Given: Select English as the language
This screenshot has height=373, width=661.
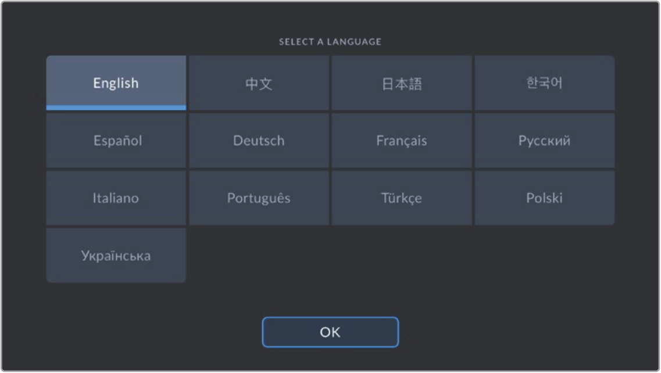Looking at the screenshot, I should click(116, 83).
